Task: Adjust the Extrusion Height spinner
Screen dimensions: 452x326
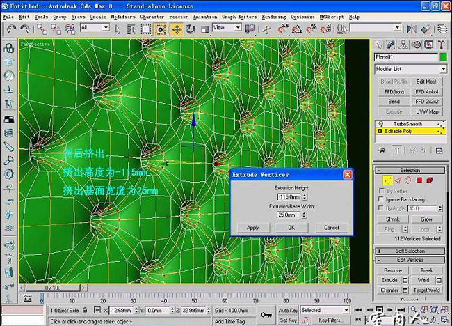Action: click(305, 197)
